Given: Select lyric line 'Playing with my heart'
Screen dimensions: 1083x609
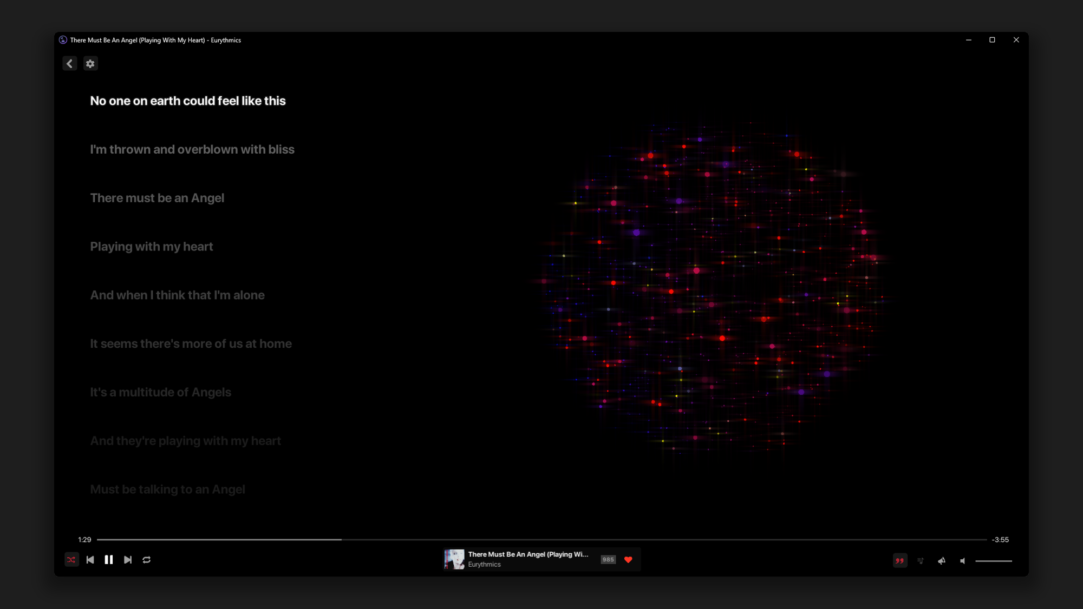Looking at the screenshot, I should tap(152, 247).
